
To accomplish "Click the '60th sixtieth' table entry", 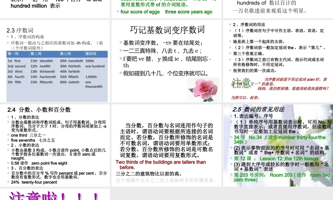I will pos(70,82).
